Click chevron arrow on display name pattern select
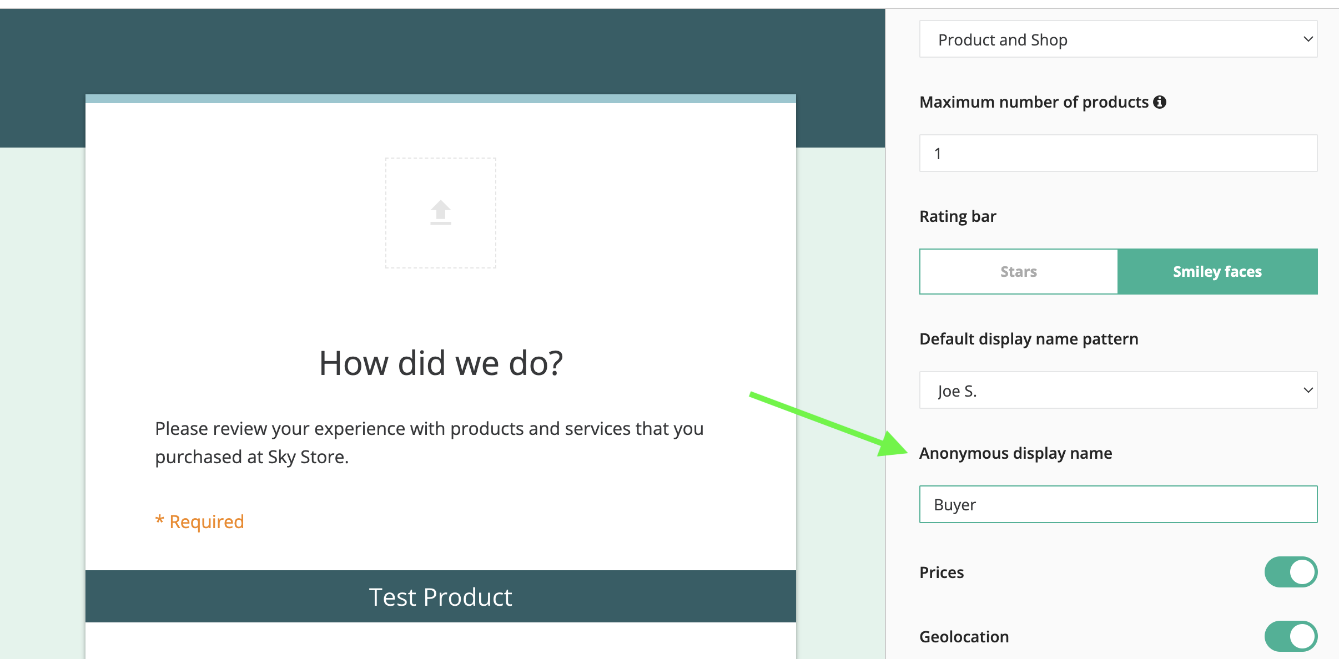Viewport: 1339px width, 659px height. coord(1308,391)
